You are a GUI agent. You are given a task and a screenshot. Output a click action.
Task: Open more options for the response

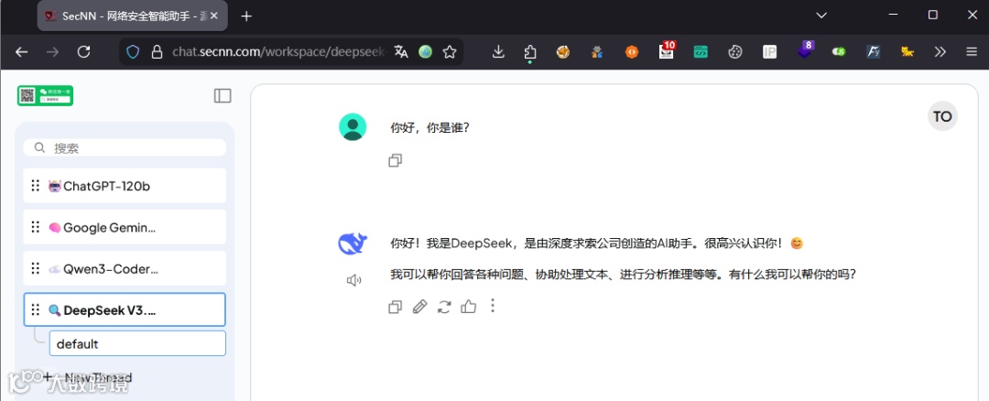click(x=493, y=307)
